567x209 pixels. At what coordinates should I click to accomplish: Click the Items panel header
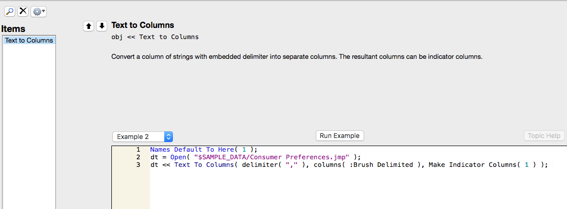[13, 29]
